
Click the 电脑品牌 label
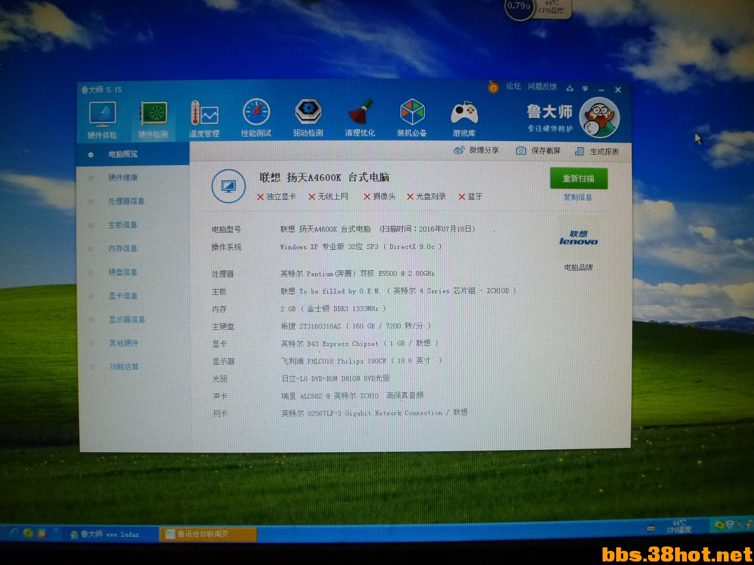click(578, 267)
